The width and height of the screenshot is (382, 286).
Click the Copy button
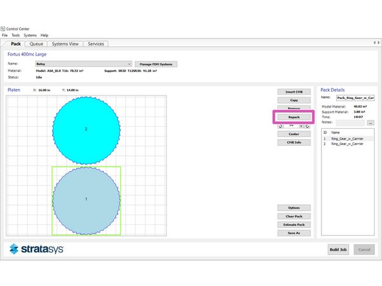tap(294, 100)
